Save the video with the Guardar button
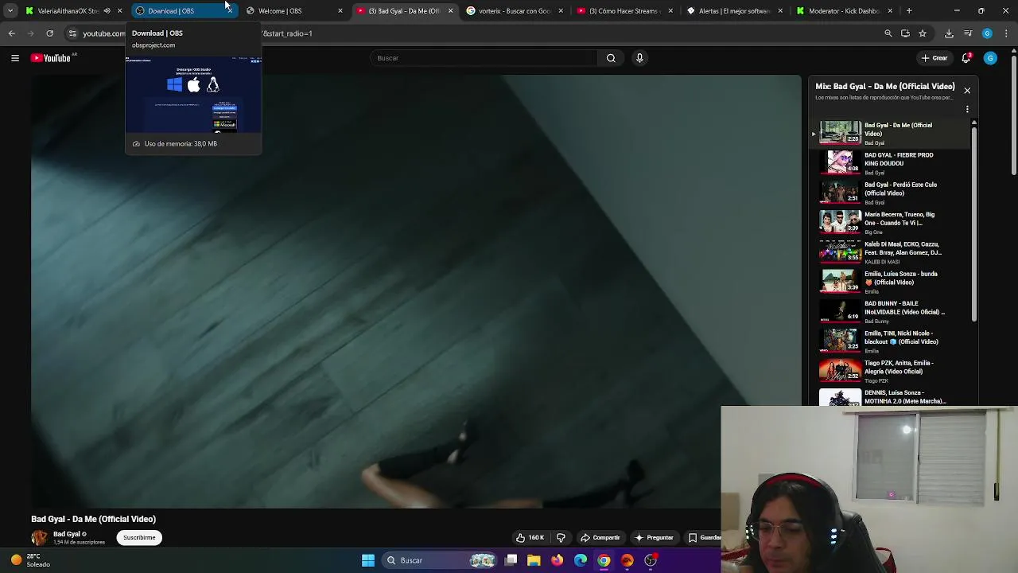Viewport: 1018px width, 573px height. (704, 538)
